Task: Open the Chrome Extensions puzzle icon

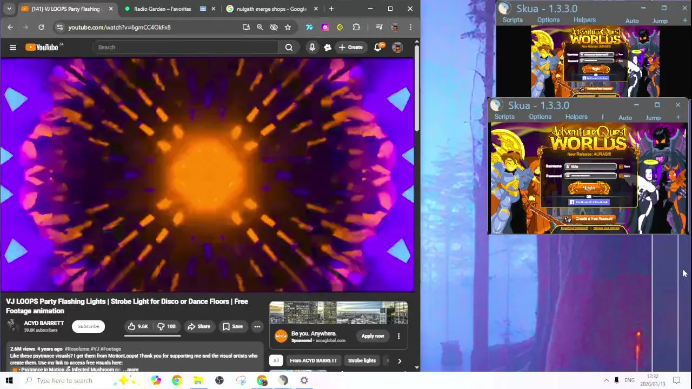Action: (356, 27)
